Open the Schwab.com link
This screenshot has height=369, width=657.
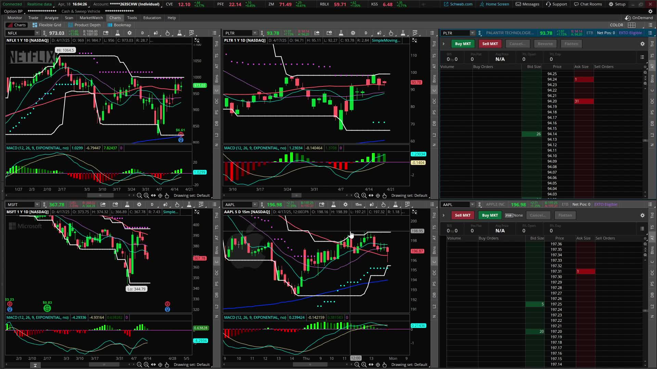tap(458, 4)
